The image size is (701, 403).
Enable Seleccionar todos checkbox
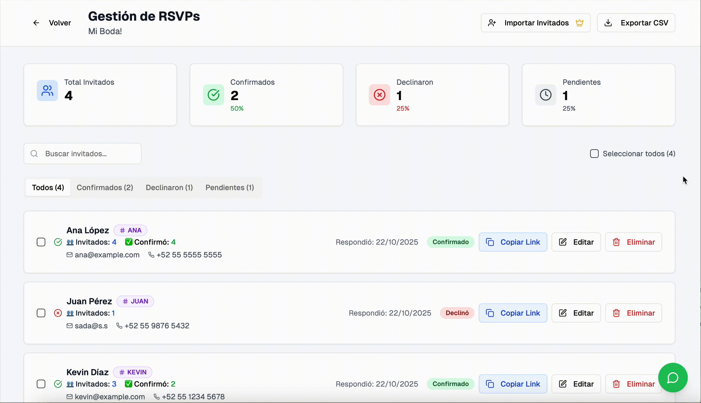pyautogui.click(x=594, y=153)
